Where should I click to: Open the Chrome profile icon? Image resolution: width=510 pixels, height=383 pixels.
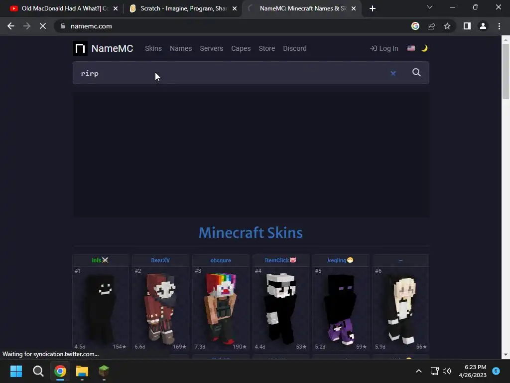483,26
